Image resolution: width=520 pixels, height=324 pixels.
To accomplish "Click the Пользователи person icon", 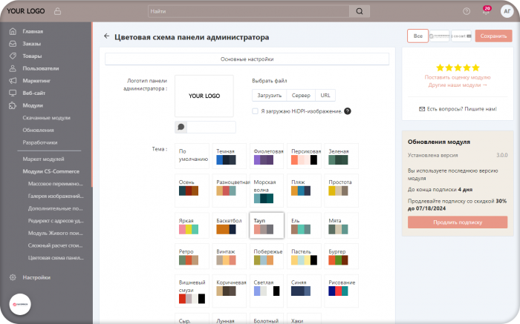I will click(x=13, y=68).
